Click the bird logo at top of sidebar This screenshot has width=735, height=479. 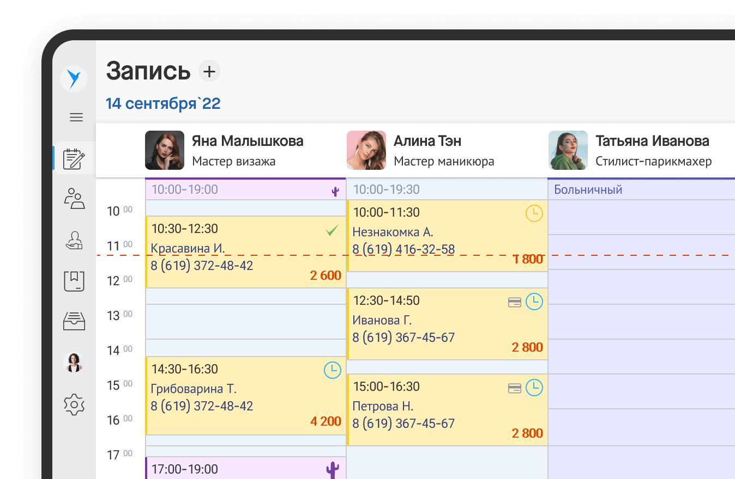(74, 79)
